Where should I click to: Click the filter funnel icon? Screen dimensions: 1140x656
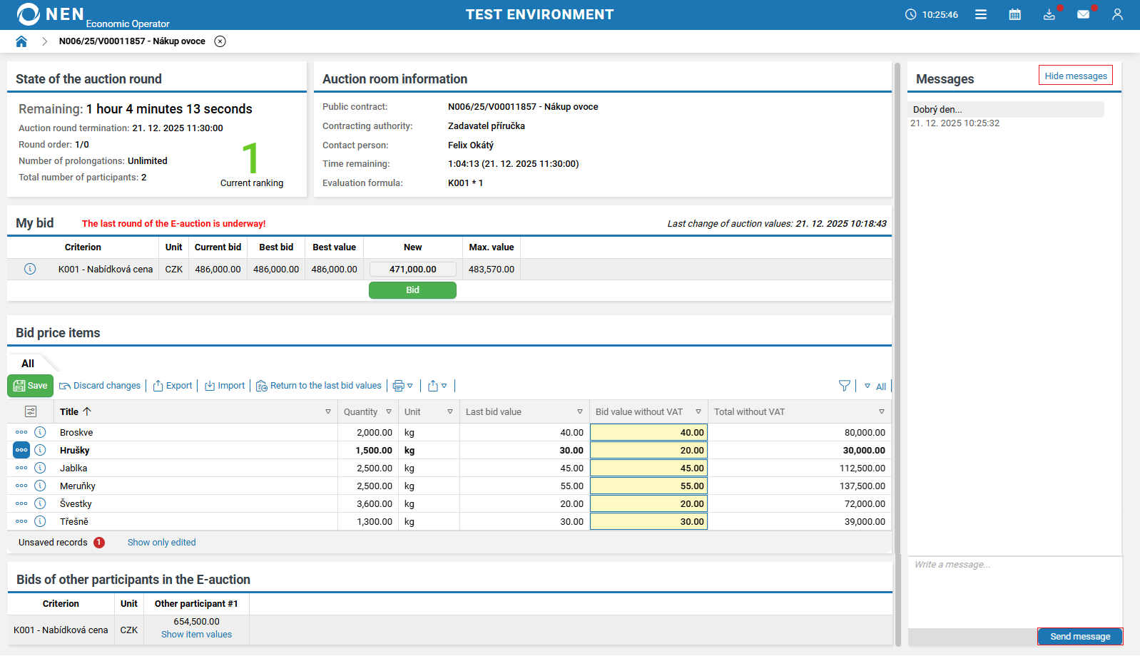(x=845, y=386)
